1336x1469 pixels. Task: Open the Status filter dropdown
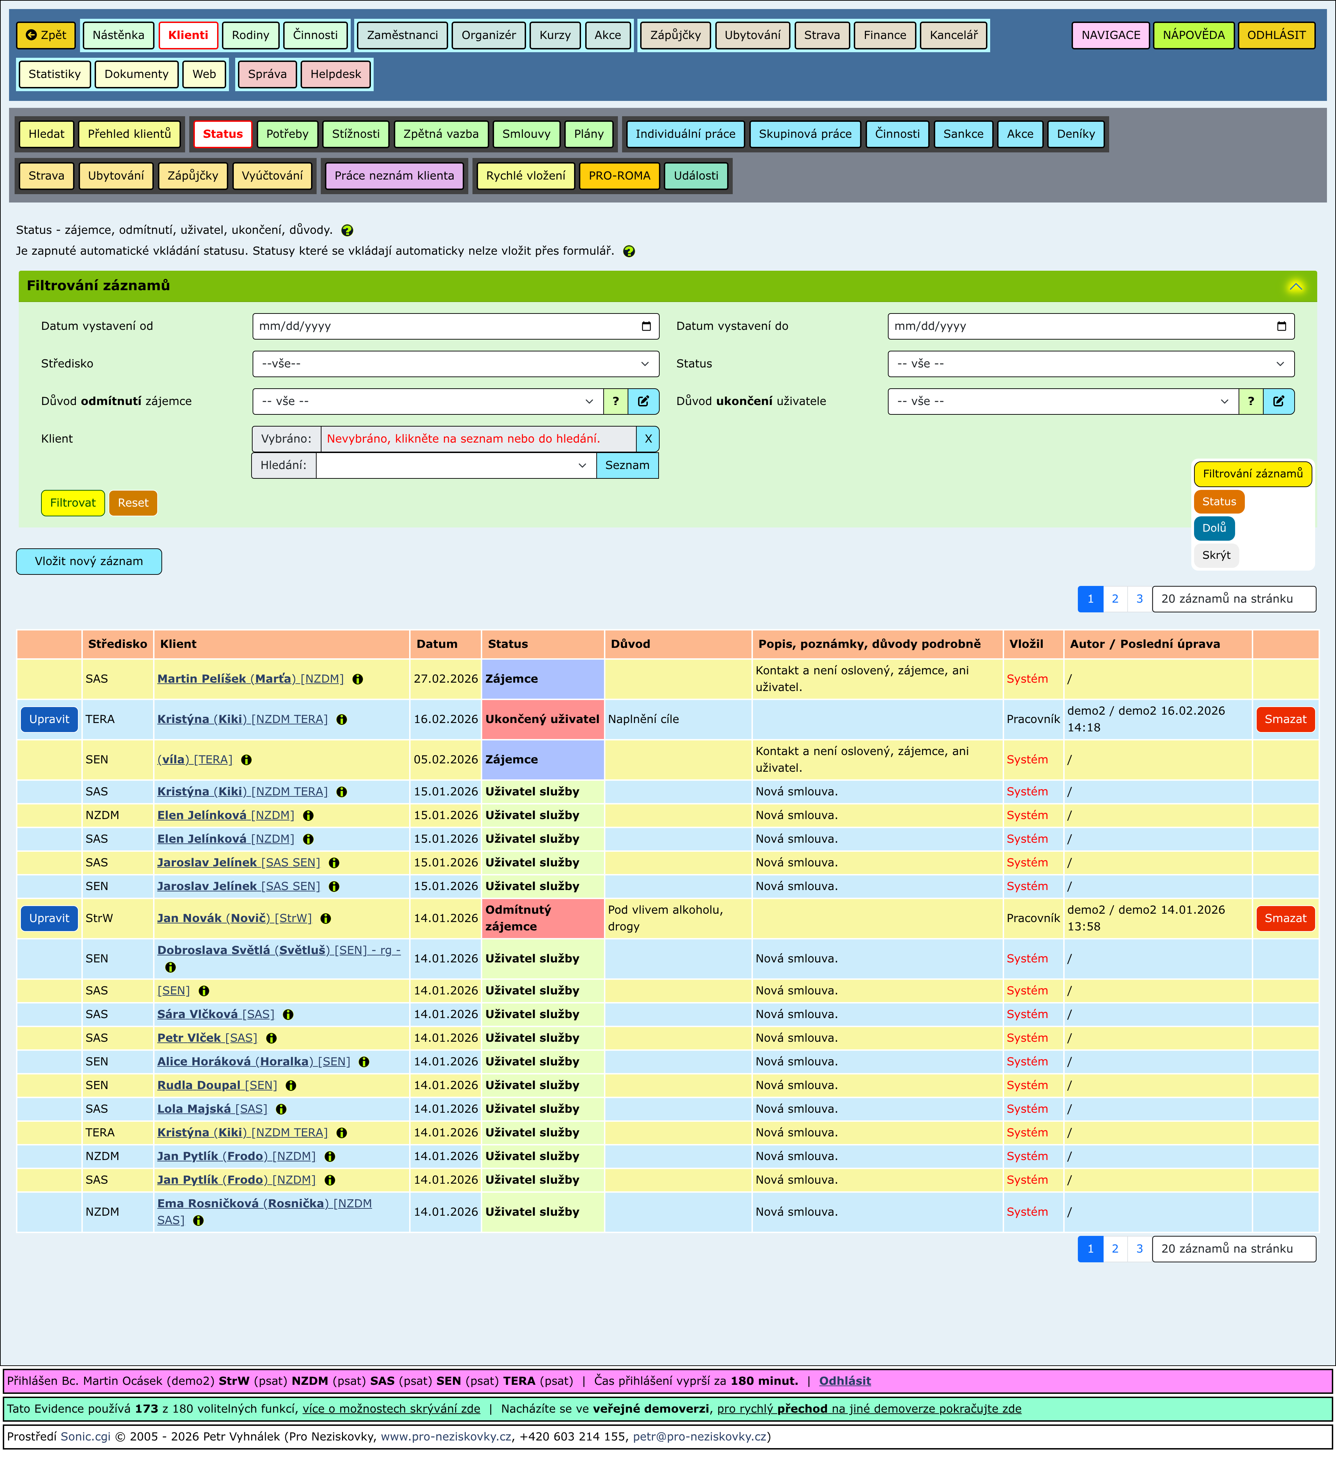coord(1090,364)
